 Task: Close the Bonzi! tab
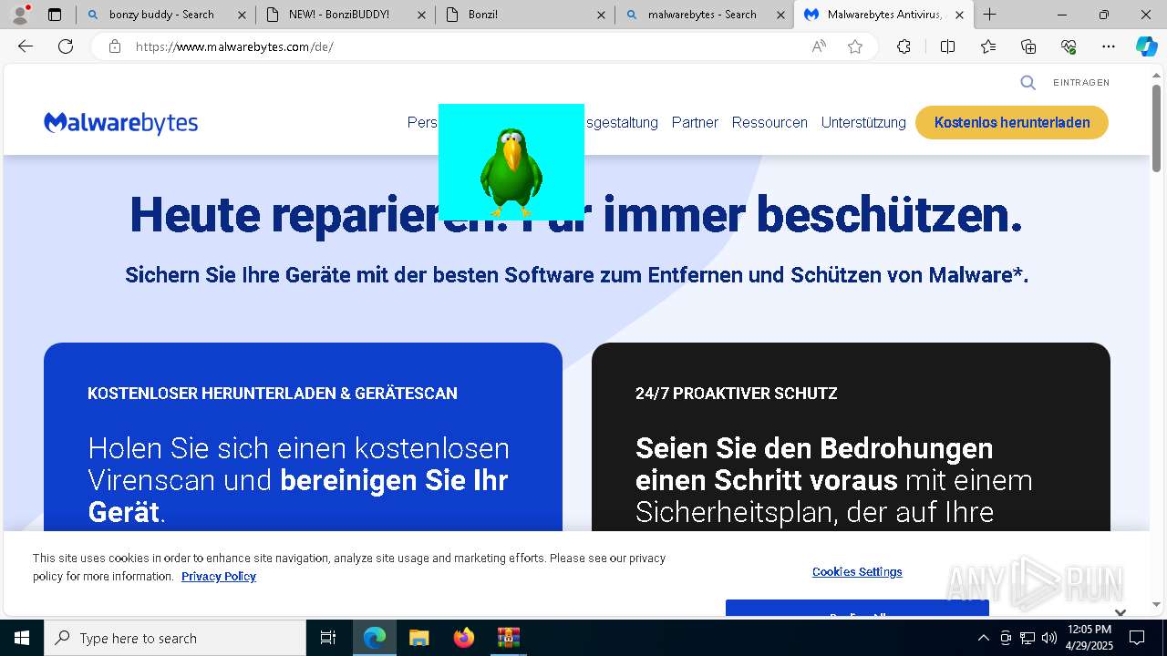602,15
